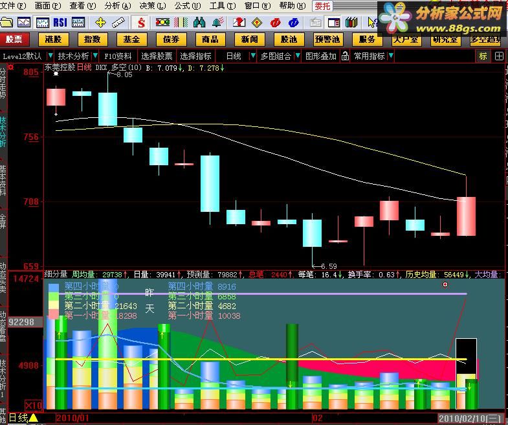Expand the 多图组合 dropdown arrow
This screenshot has height=425, width=508.
(x=298, y=56)
